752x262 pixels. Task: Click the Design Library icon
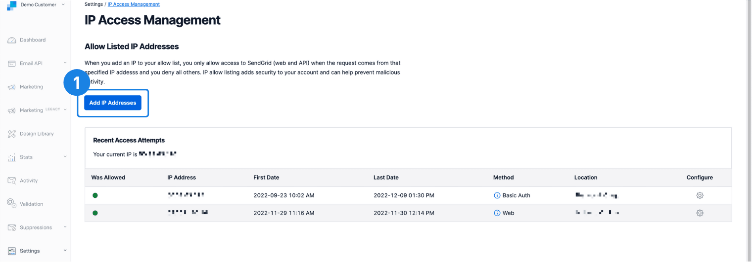point(12,134)
